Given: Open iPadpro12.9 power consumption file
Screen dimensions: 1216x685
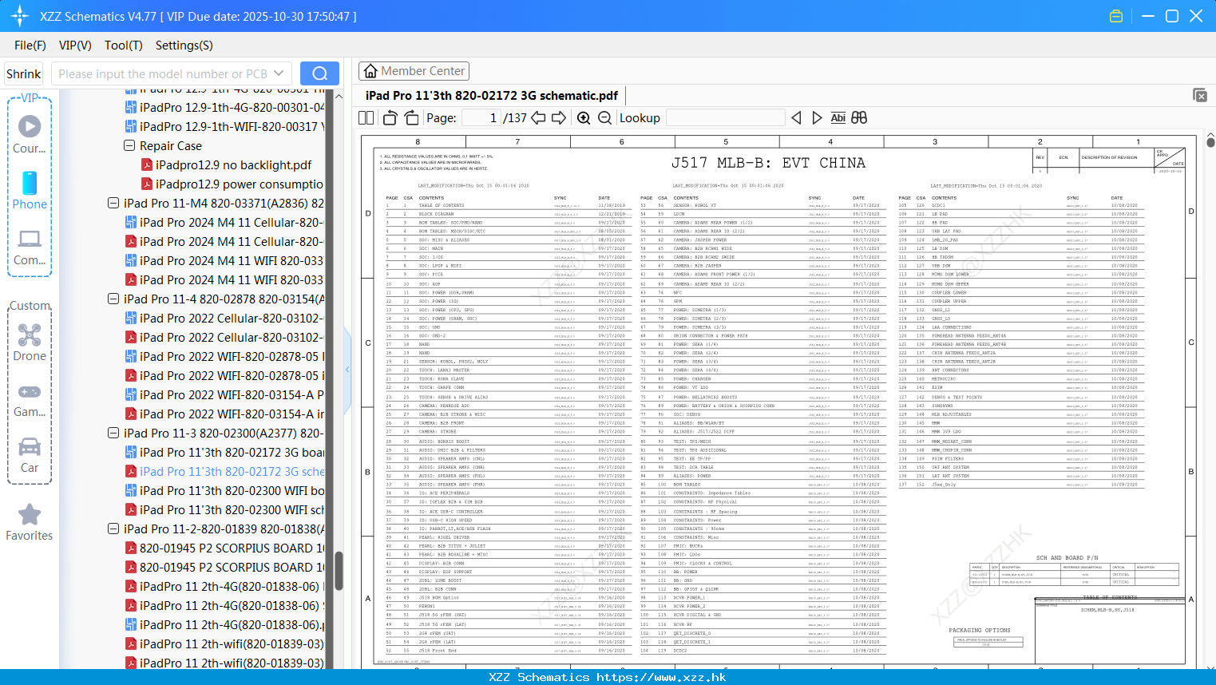Looking at the screenshot, I should [x=232, y=184].
